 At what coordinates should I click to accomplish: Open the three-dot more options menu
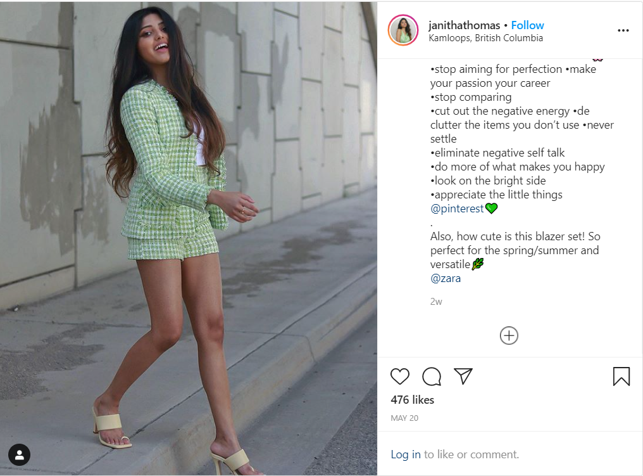tap(623, 30)
